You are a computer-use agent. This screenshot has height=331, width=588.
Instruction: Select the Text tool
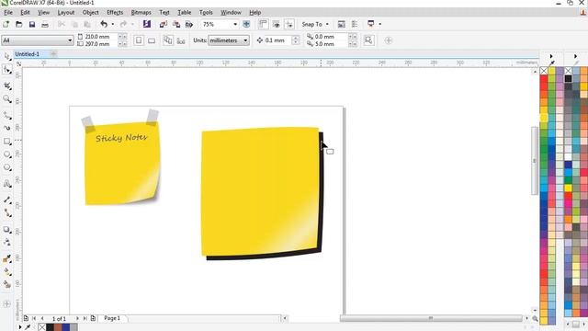coord(7,184)
